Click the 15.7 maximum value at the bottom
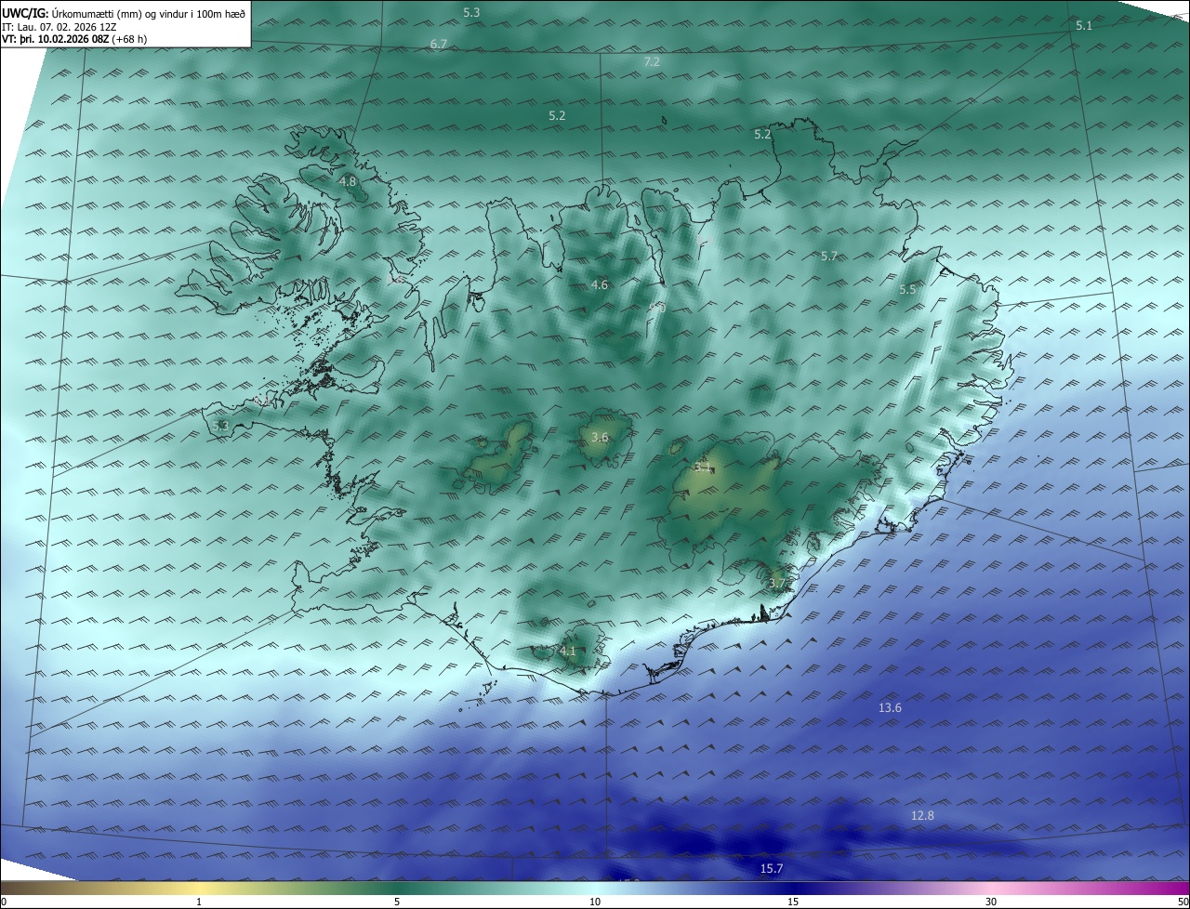The width and height of the screenshot is (1190, 909). click(772, 868)
